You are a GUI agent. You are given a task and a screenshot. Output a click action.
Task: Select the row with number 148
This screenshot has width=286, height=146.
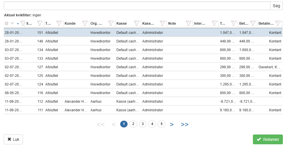point(143,41)
